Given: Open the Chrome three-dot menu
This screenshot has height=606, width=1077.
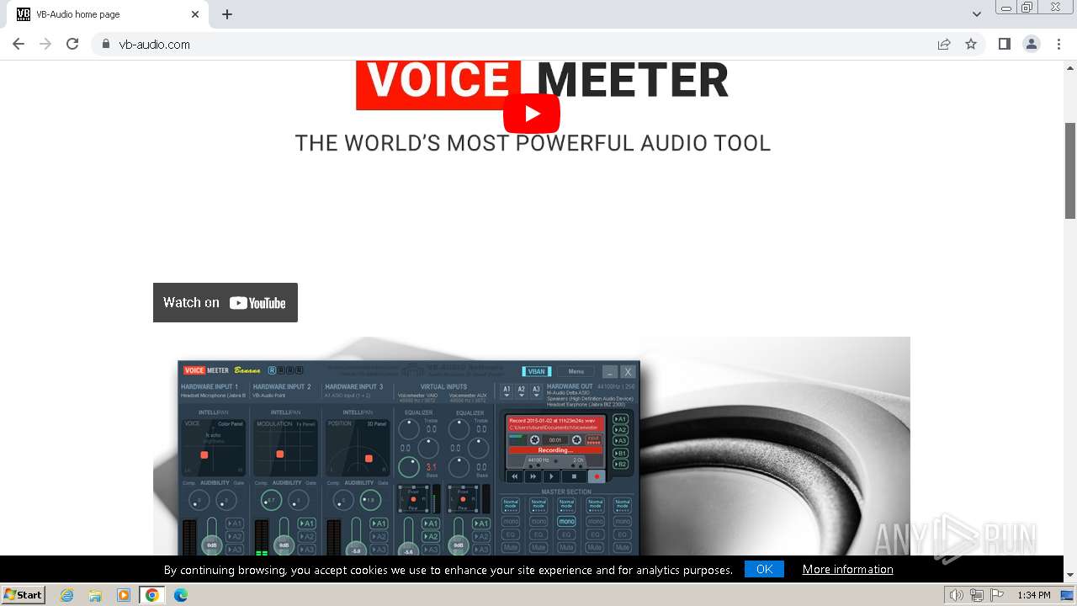Looking at the screenshot, I should [1058, 44].
